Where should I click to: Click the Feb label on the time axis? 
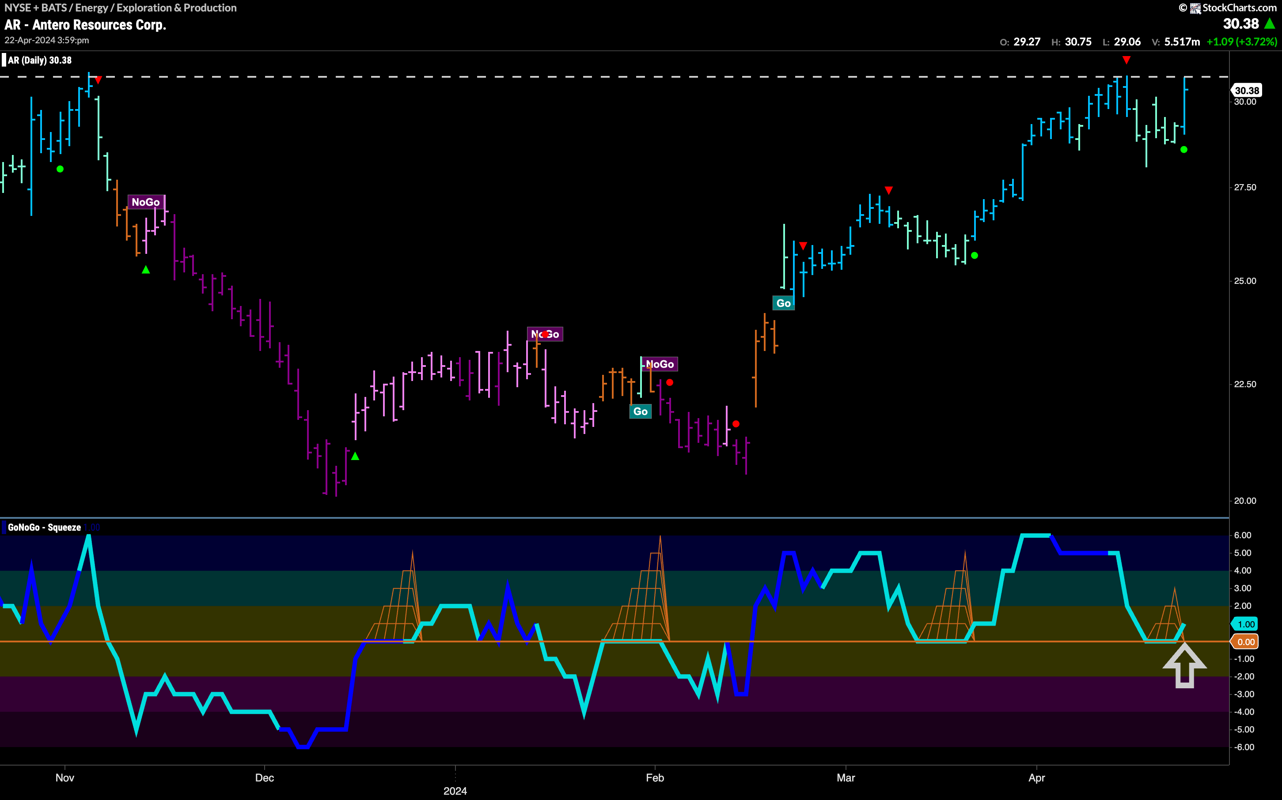tap(655, 778)
